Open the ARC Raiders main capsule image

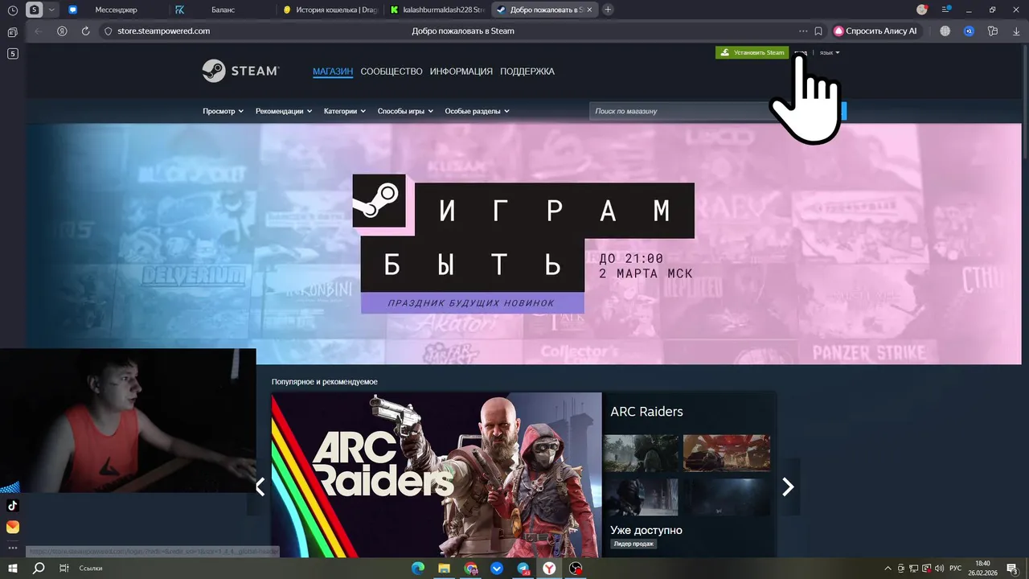click(437, 474)
